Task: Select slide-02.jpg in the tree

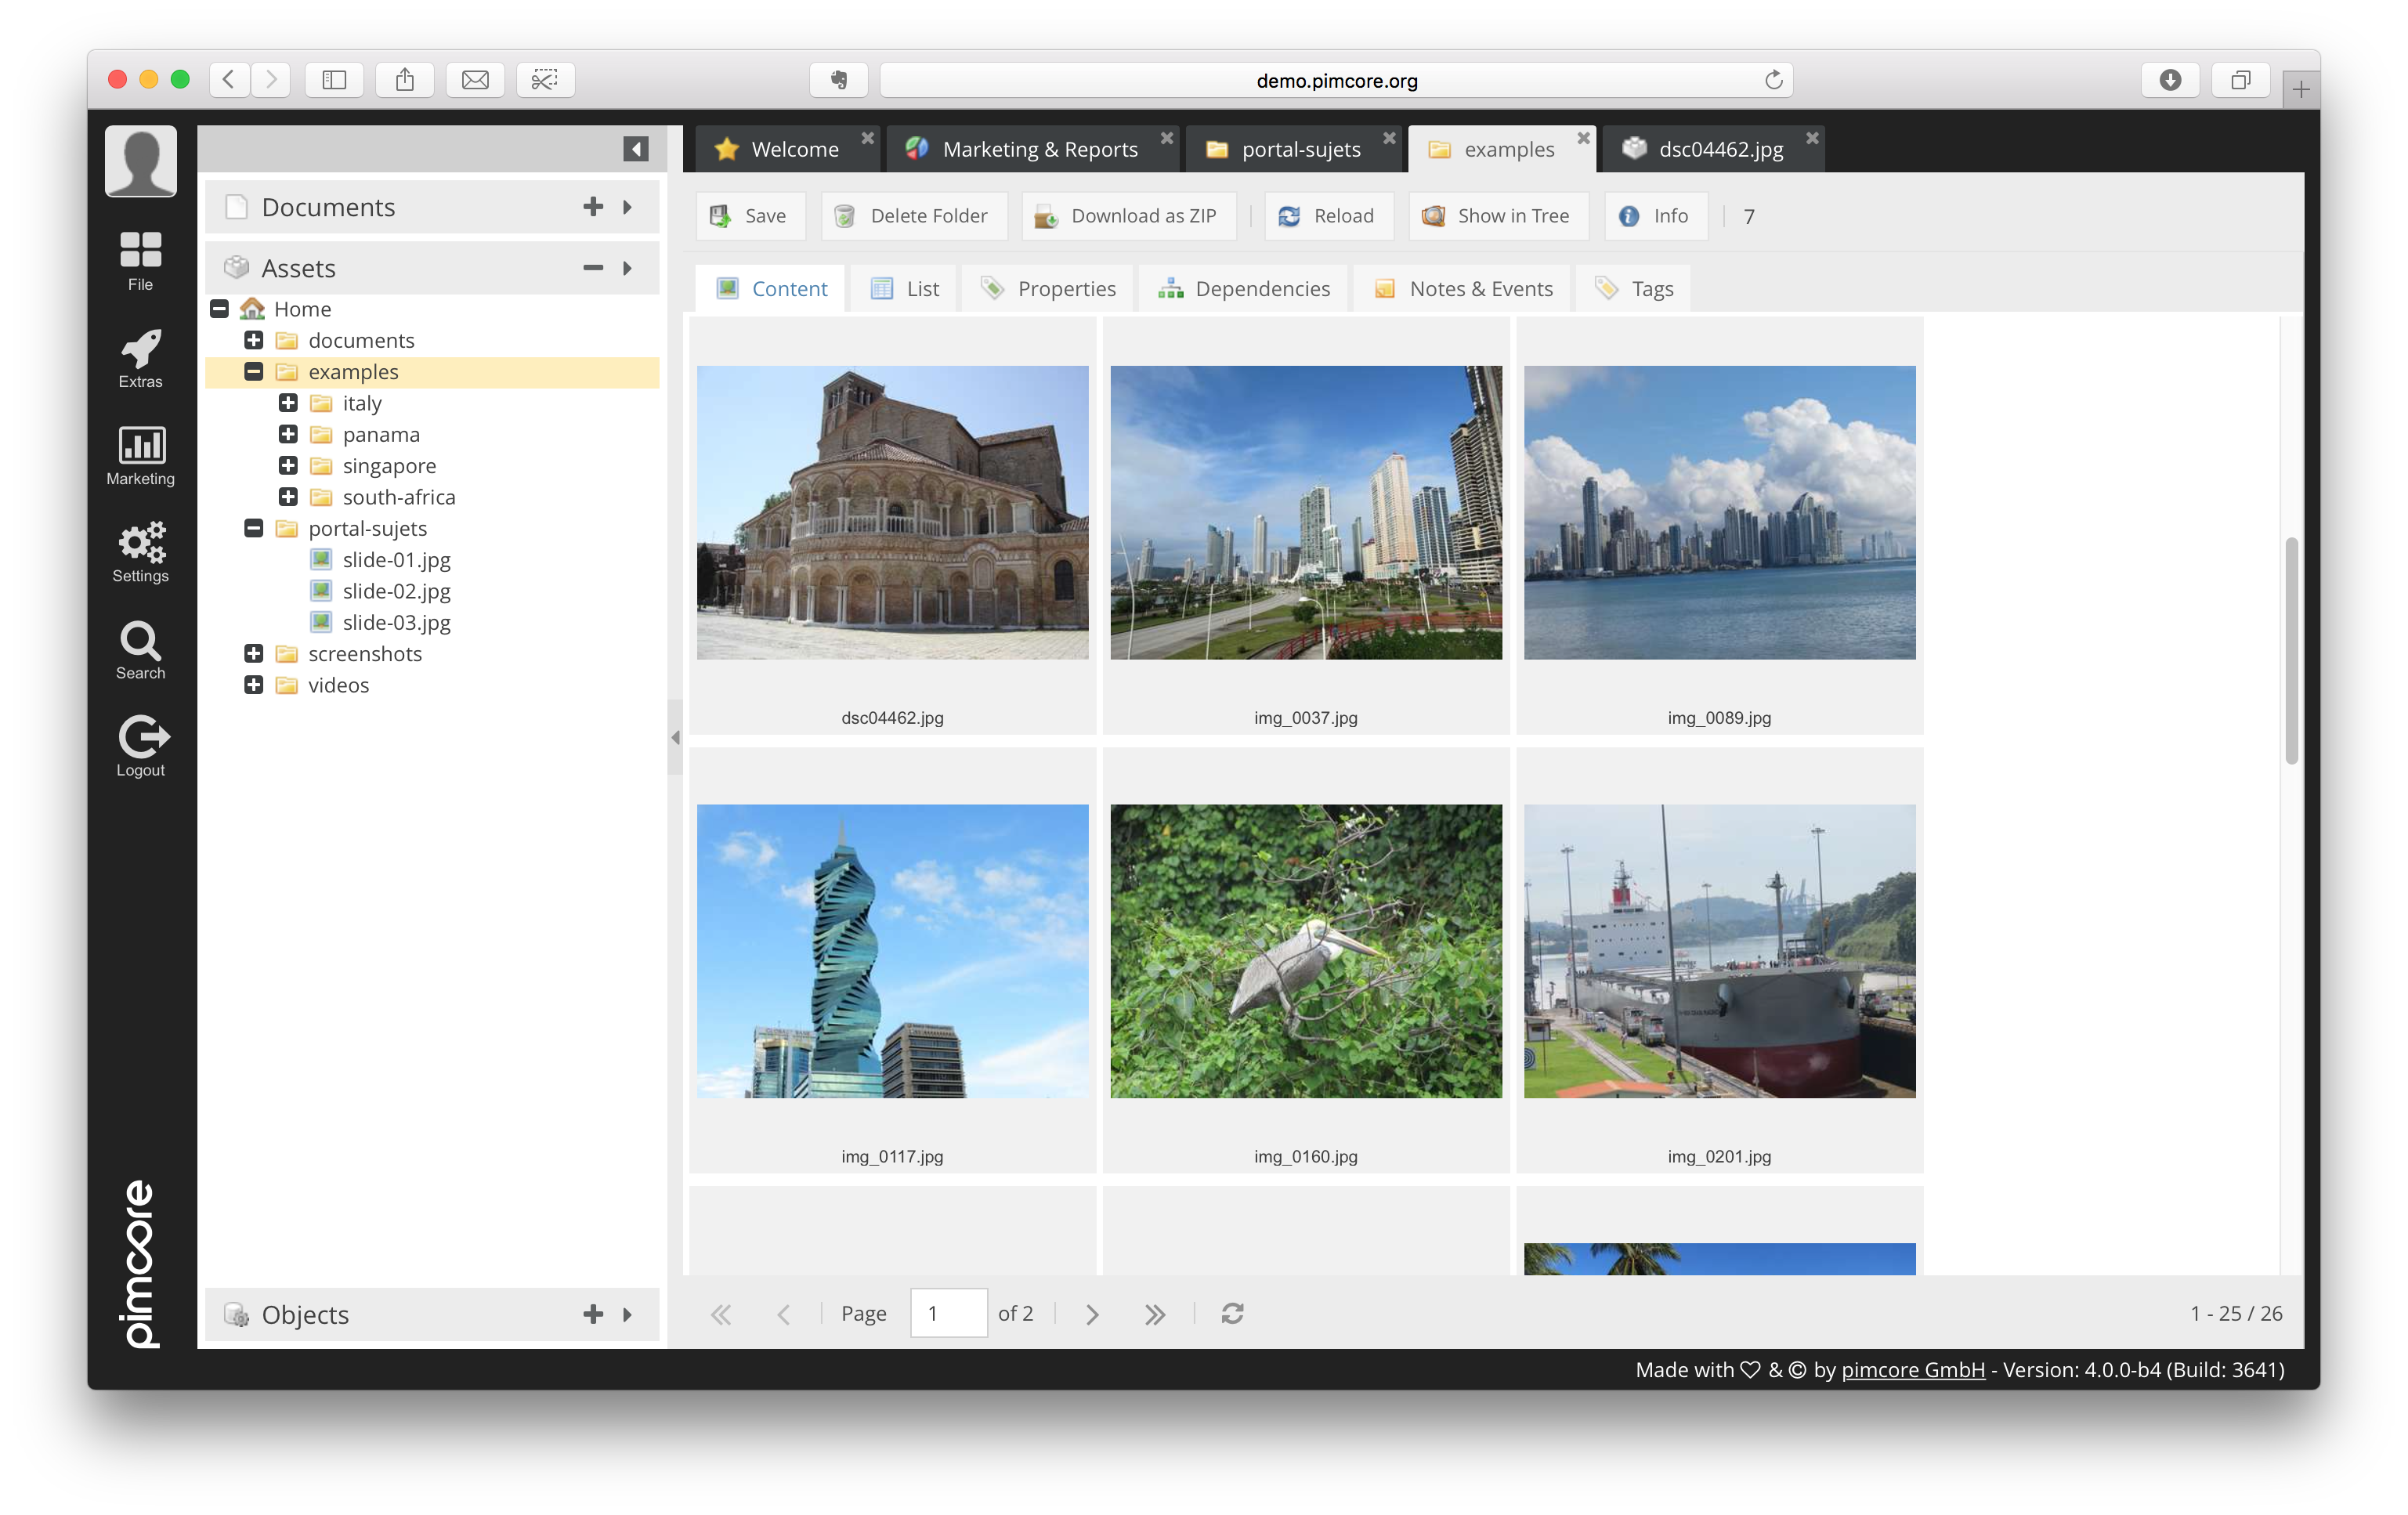Action: 396,591
